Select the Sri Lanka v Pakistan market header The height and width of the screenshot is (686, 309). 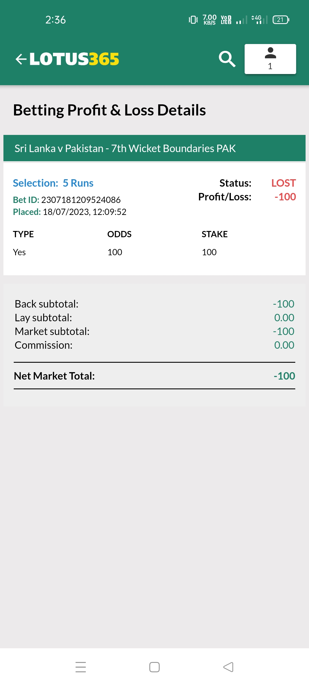(x=154, y=148)
